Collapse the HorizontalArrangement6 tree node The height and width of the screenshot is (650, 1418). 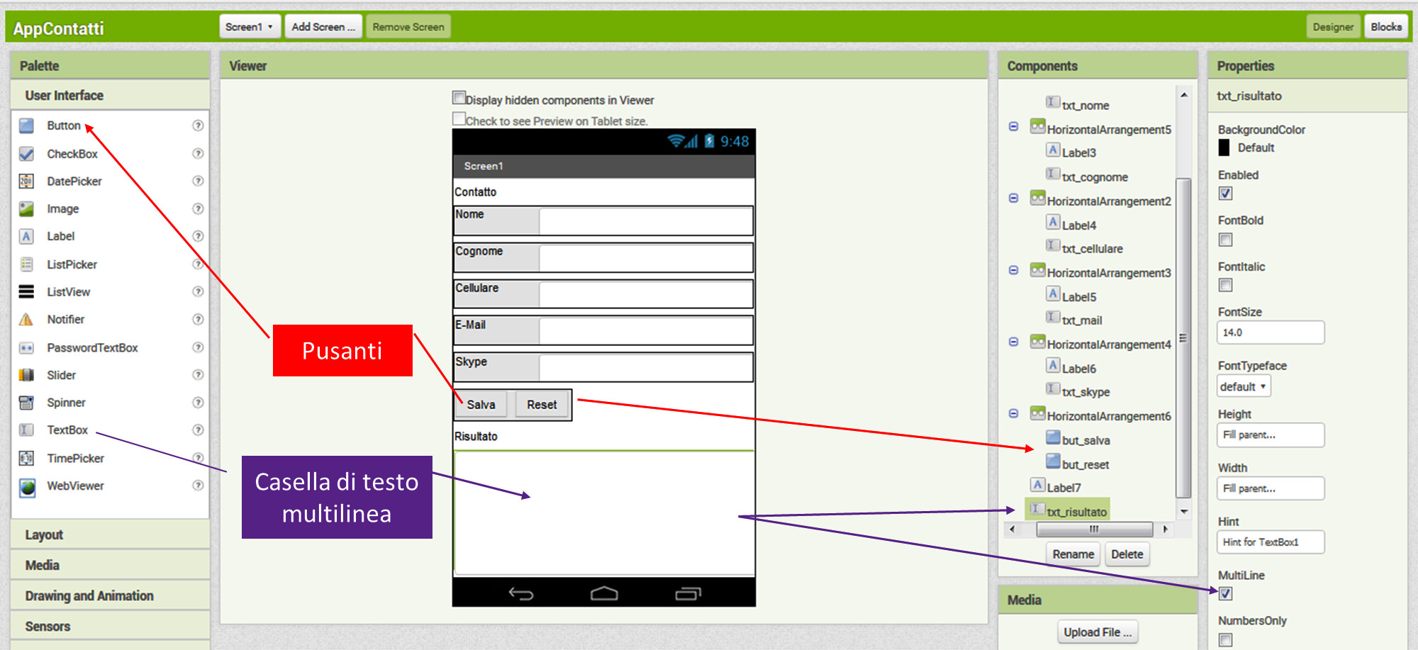[1013, 413]
